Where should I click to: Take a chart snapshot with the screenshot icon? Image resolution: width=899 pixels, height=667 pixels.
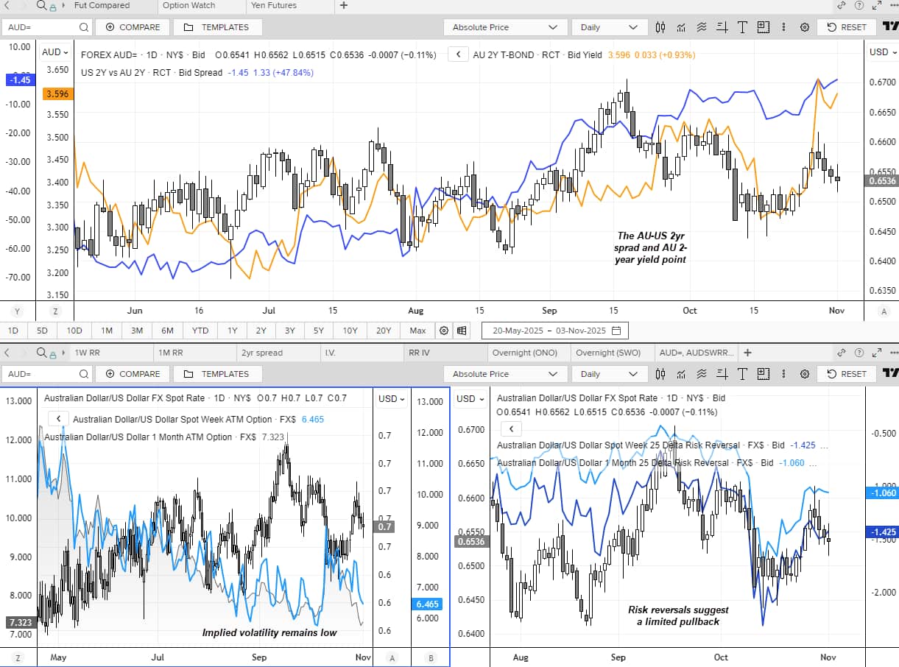[x=764, y=27]
